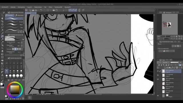Image resolution: width=183 pixels, height=103 pixels.
Task: Open the Seleccionar menu
Action: [x=38, y=7]
